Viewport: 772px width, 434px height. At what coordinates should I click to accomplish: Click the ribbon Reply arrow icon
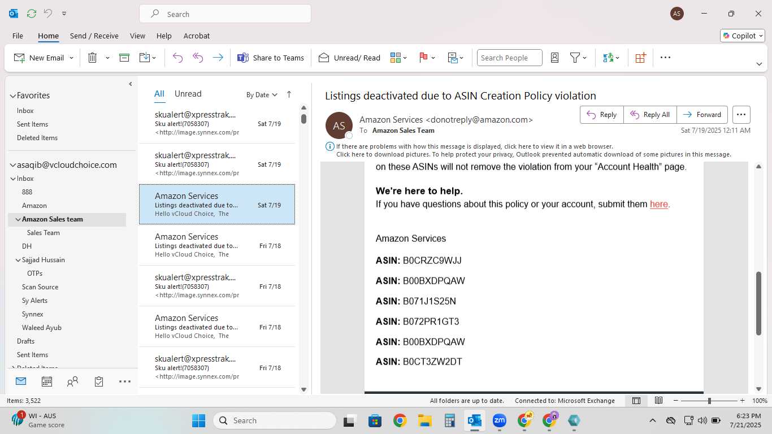point(177,58)
